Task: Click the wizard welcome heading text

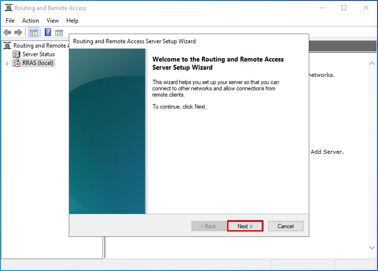Action: tap(218, 63)
